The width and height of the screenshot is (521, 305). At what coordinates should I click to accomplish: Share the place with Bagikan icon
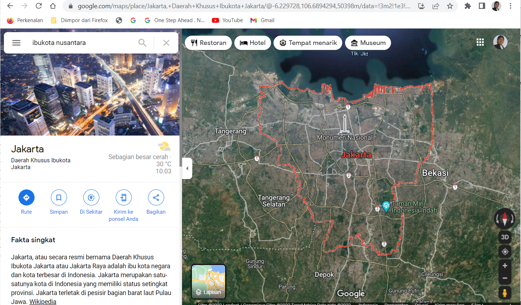[156, 198]
